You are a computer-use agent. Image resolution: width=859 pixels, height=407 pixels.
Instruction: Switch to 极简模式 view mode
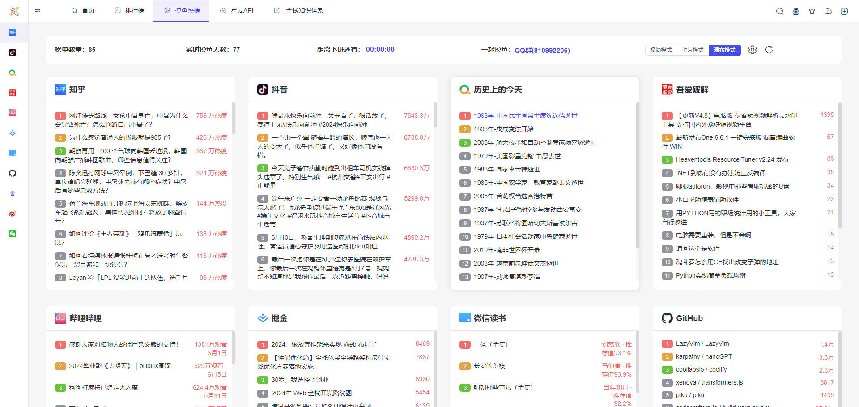coord(661,50)
